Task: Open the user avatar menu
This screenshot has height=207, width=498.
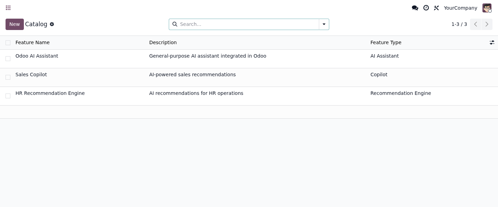Action: 487,8
